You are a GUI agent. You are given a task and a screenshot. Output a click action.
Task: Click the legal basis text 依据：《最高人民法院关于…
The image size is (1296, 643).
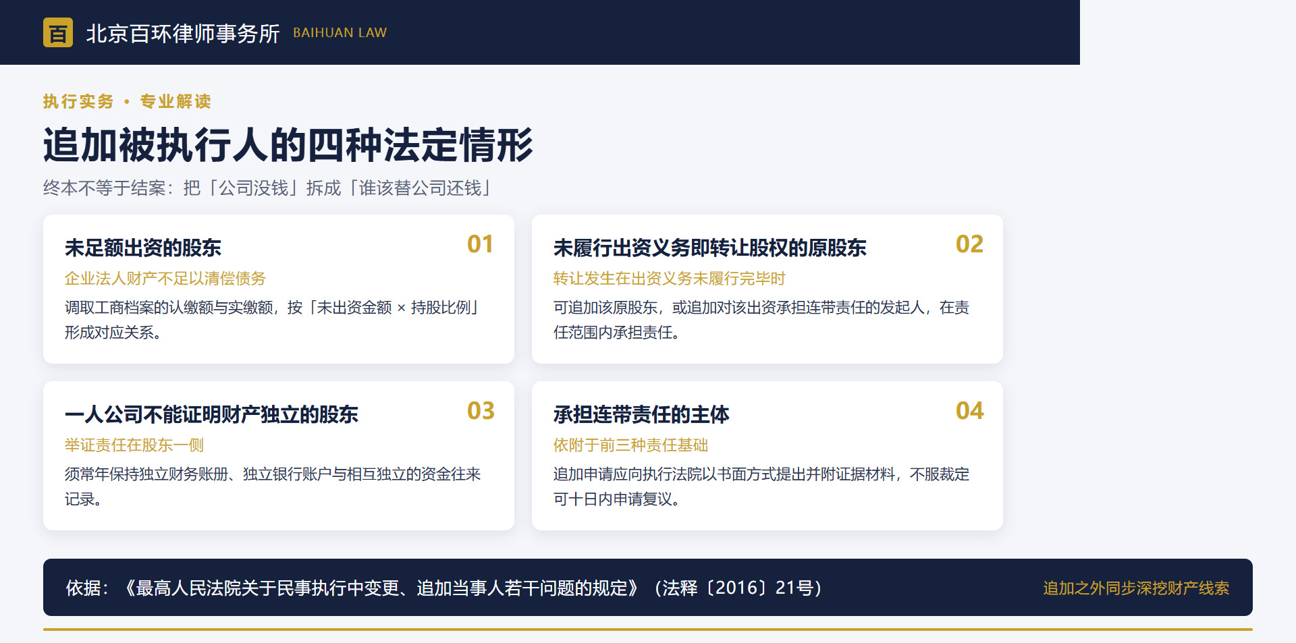coord(443,588)
